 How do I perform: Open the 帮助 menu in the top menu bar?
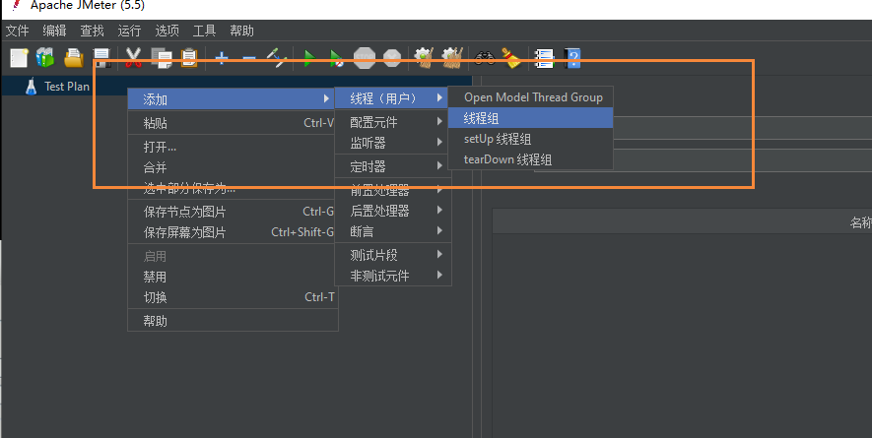242,31
